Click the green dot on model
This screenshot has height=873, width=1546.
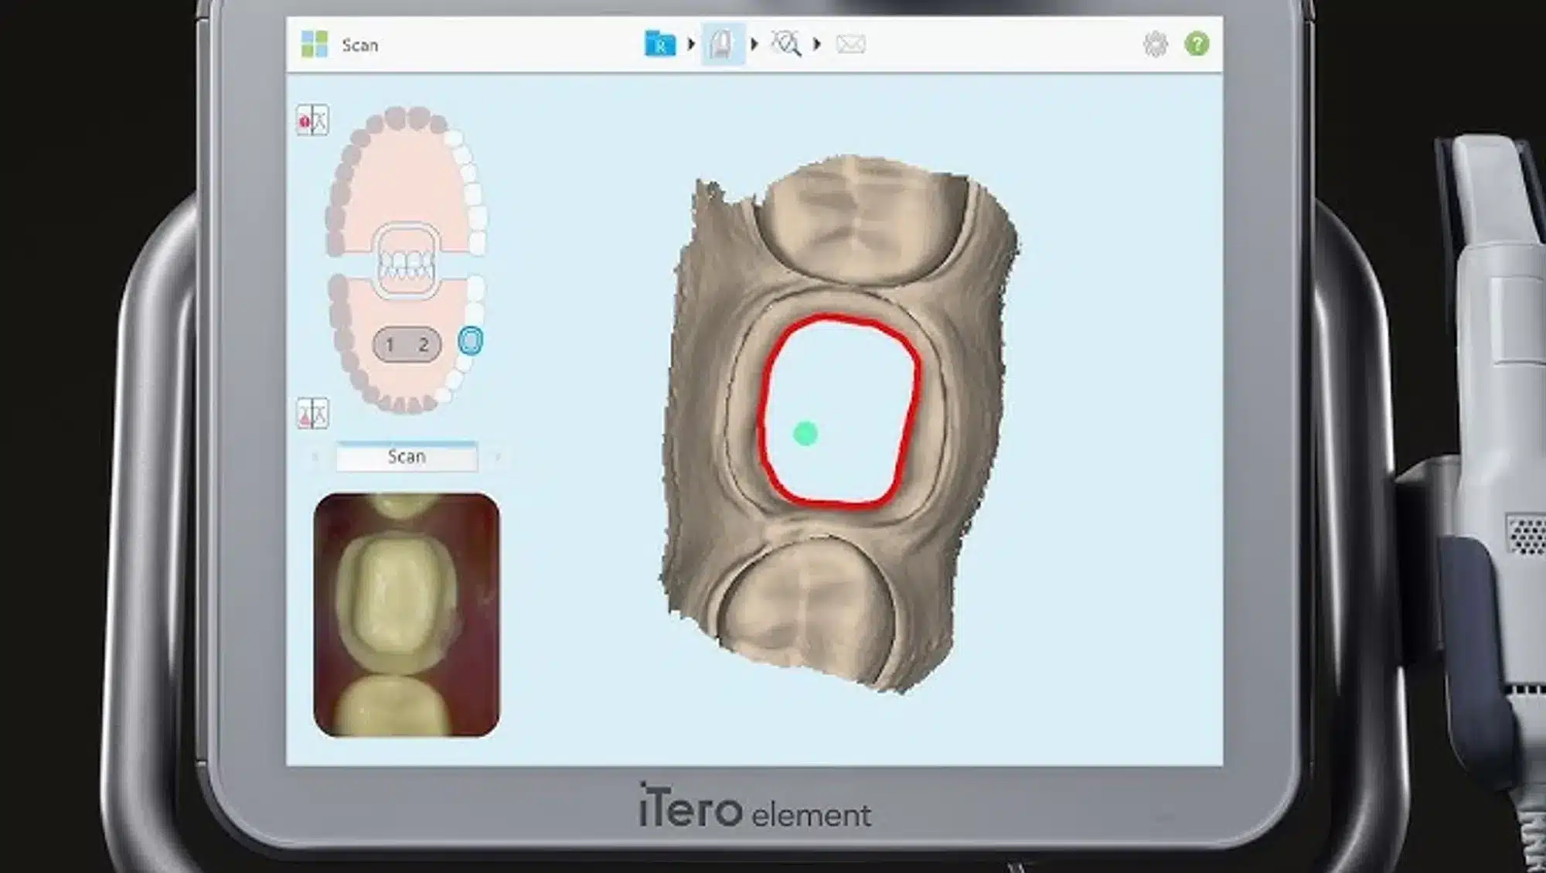click(805, 434)
